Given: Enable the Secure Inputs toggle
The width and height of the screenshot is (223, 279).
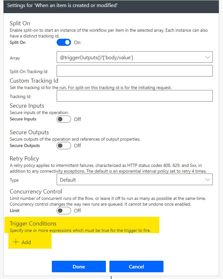Looking at the screenshot, I should (x=64, y=119).
